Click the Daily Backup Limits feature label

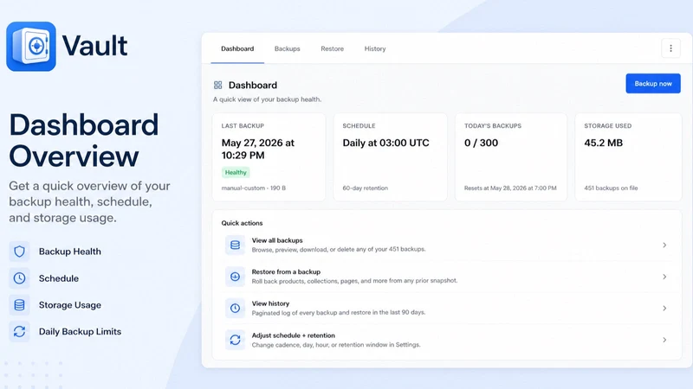80,332
